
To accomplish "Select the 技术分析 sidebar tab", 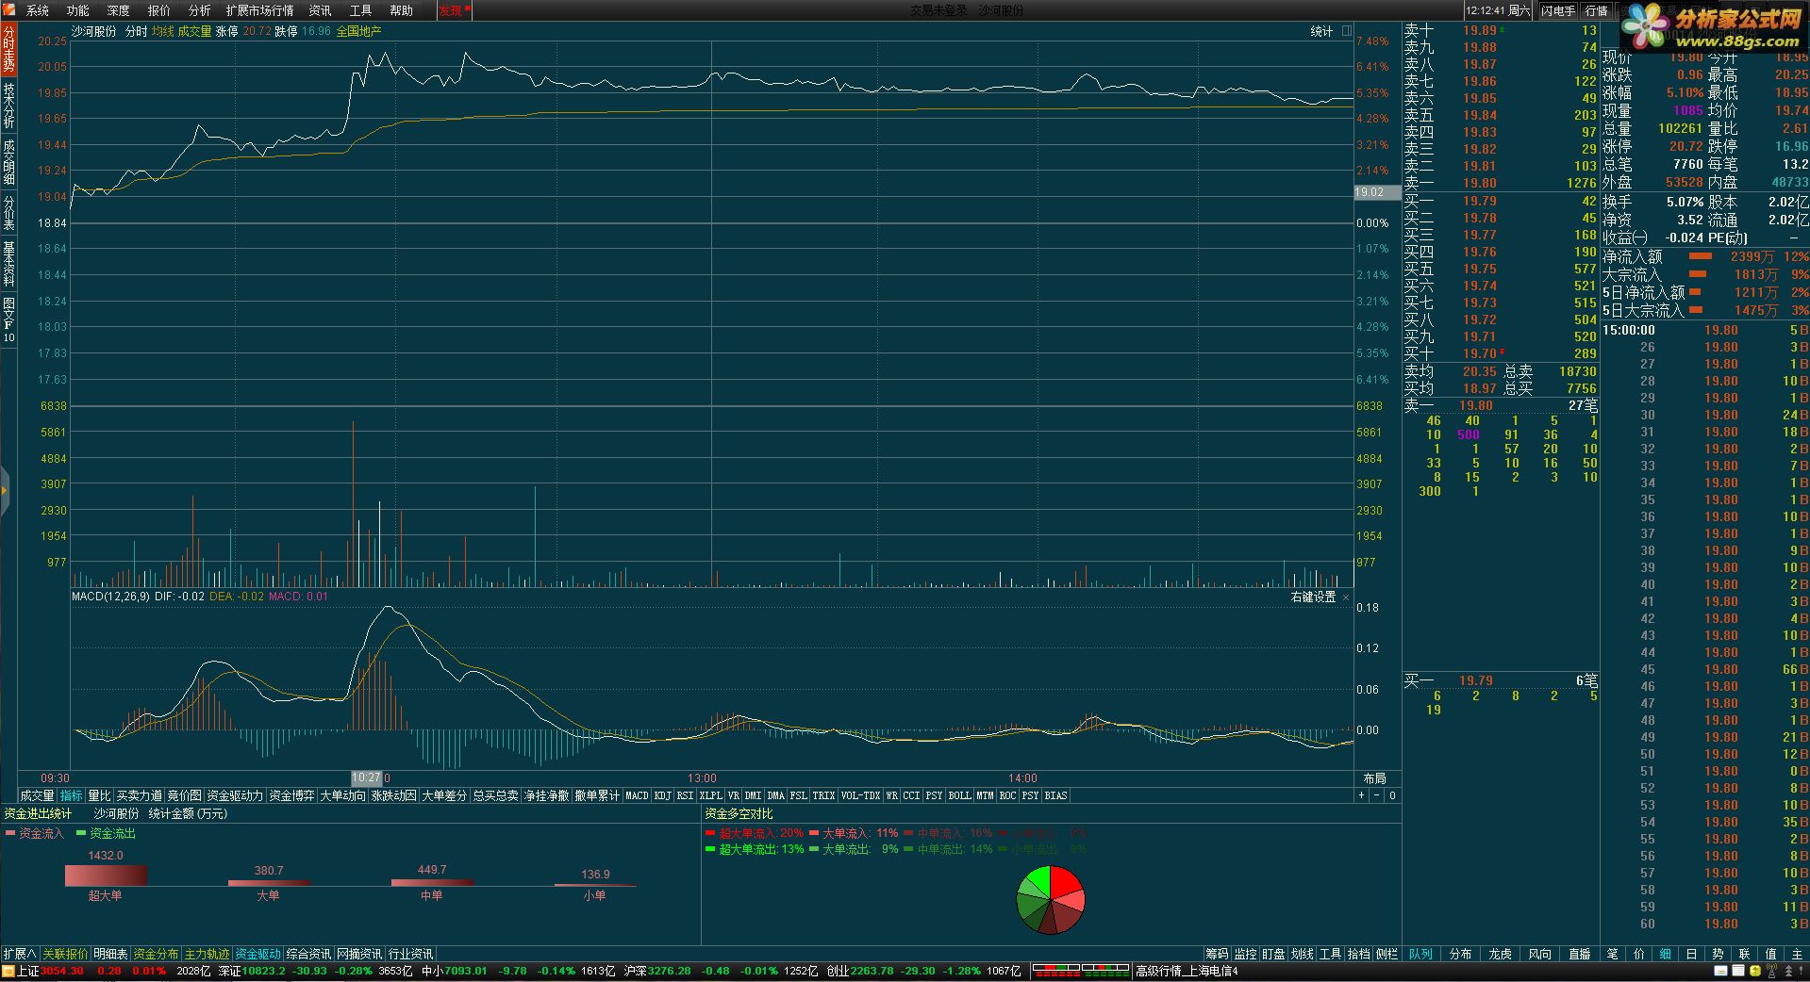I will click(x=8, y=105).
